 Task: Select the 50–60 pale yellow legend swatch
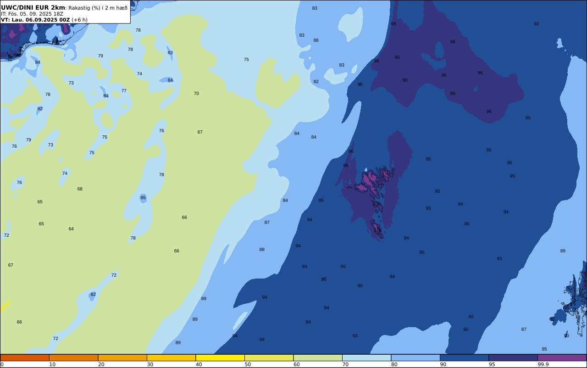269,357
